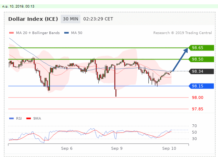Click the 97.85 red support value
Viewport: 218px width, 158px height.
(198, 109)
